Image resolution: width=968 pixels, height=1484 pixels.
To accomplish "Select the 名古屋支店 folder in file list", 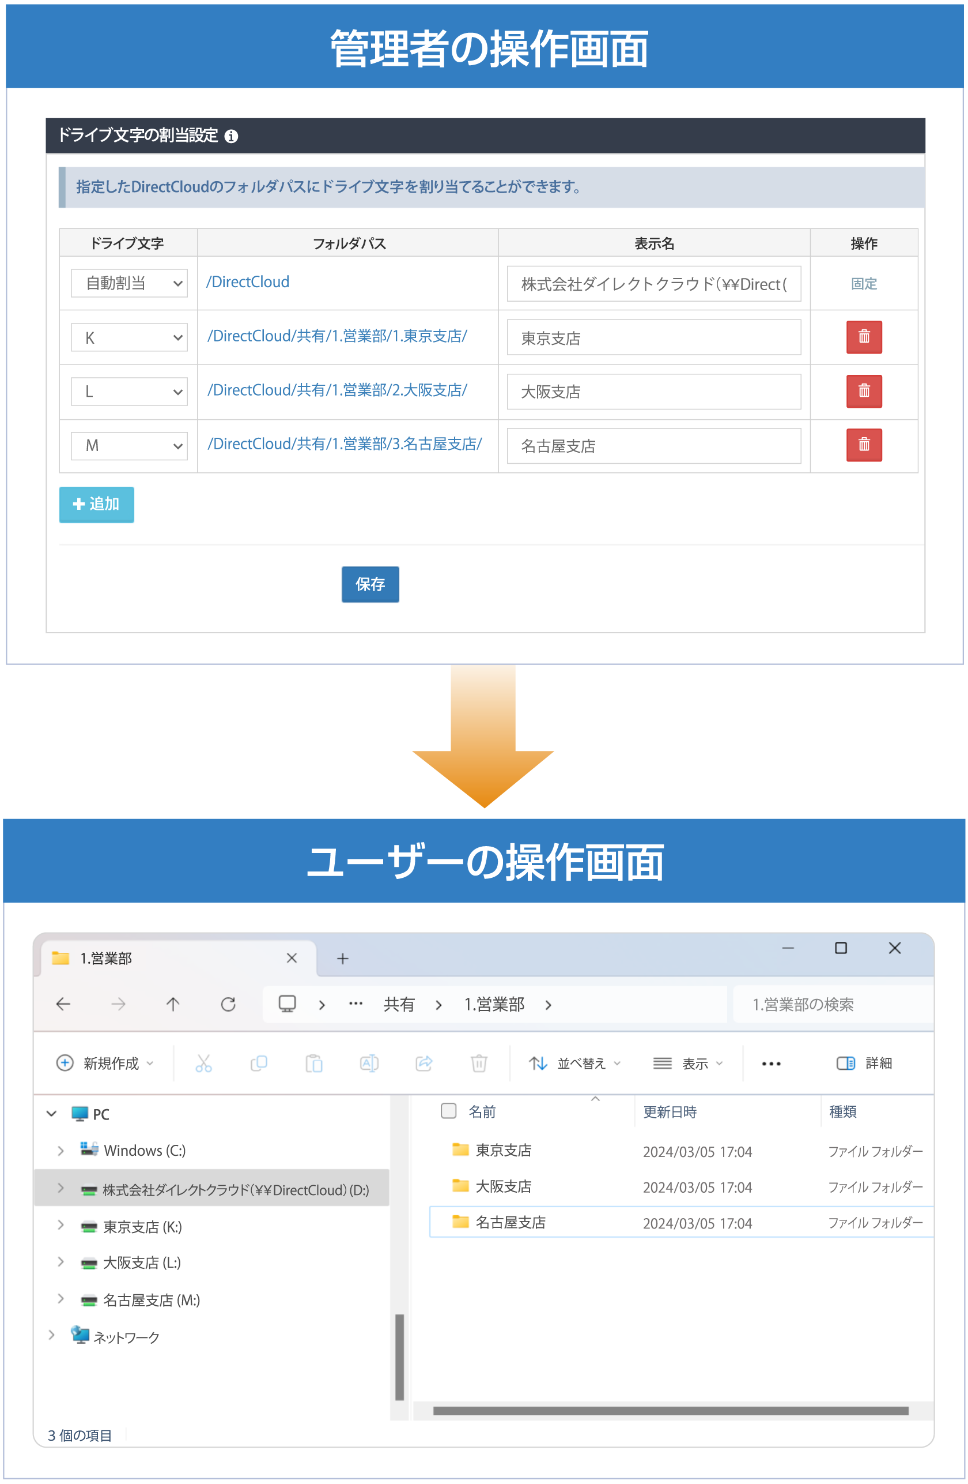I will [681, 1221].
